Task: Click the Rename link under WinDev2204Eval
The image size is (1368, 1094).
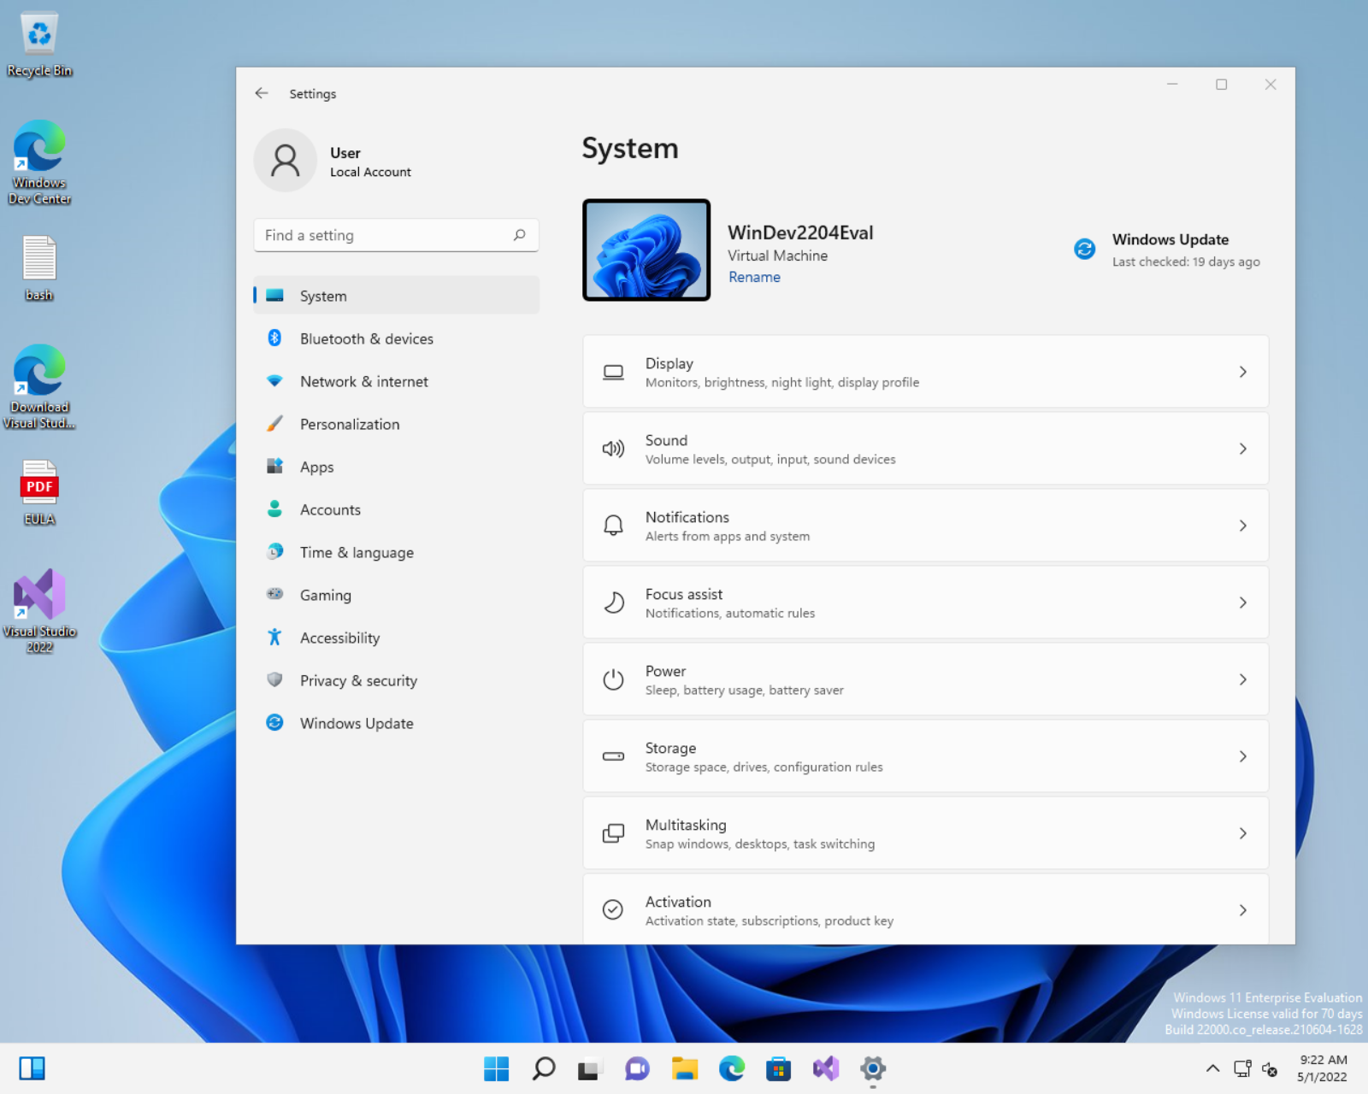Action: 753,276
